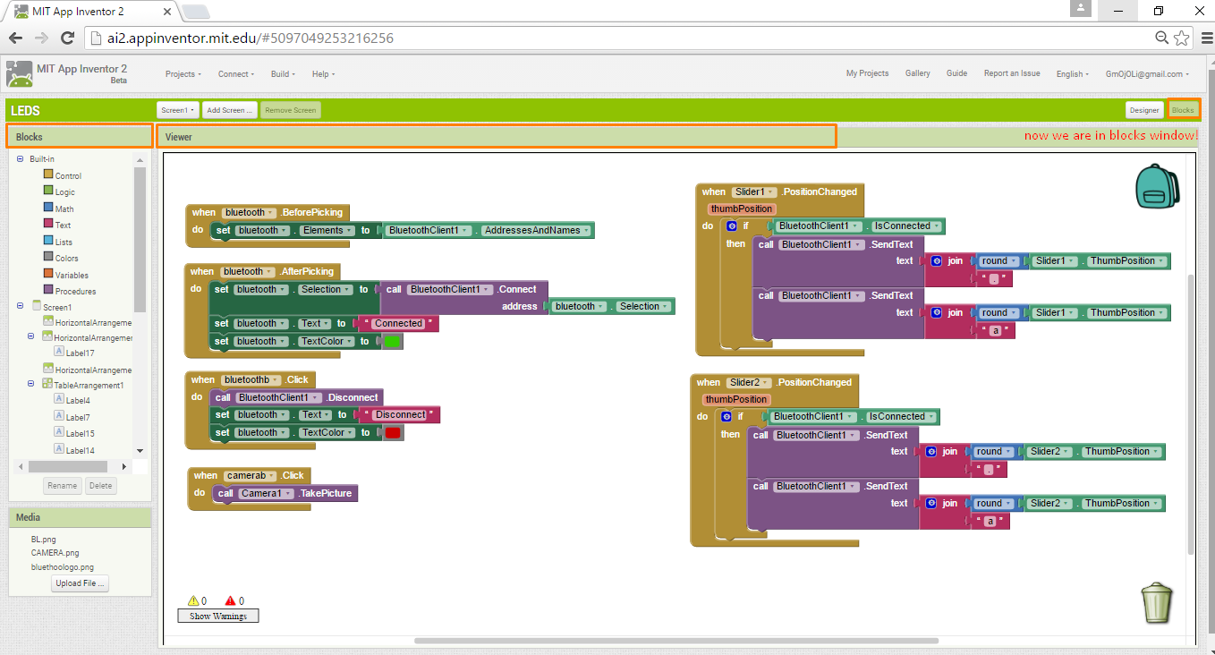1215x655 pixels.
Task: Open the Projects menu
Action: click(x=183, y=74)
